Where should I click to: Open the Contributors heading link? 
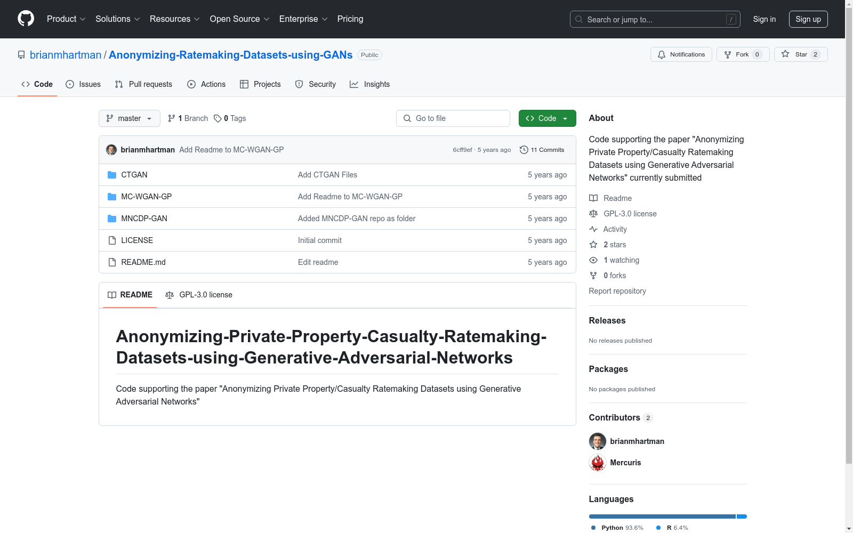click(x=621, y=417)
